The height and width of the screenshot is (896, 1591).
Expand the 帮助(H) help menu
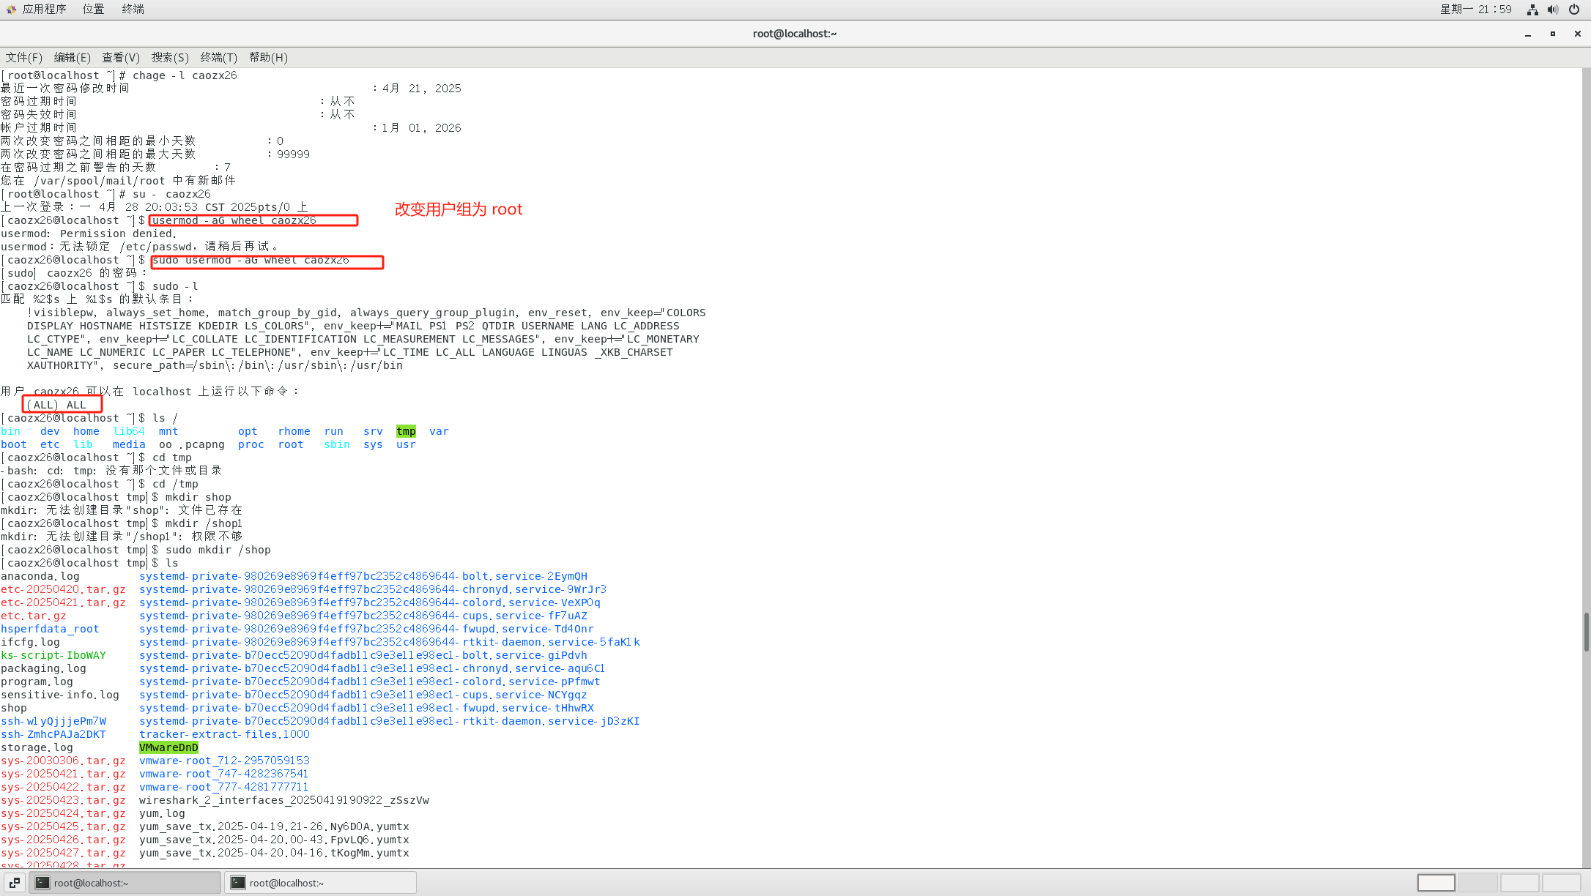point(268,57)
